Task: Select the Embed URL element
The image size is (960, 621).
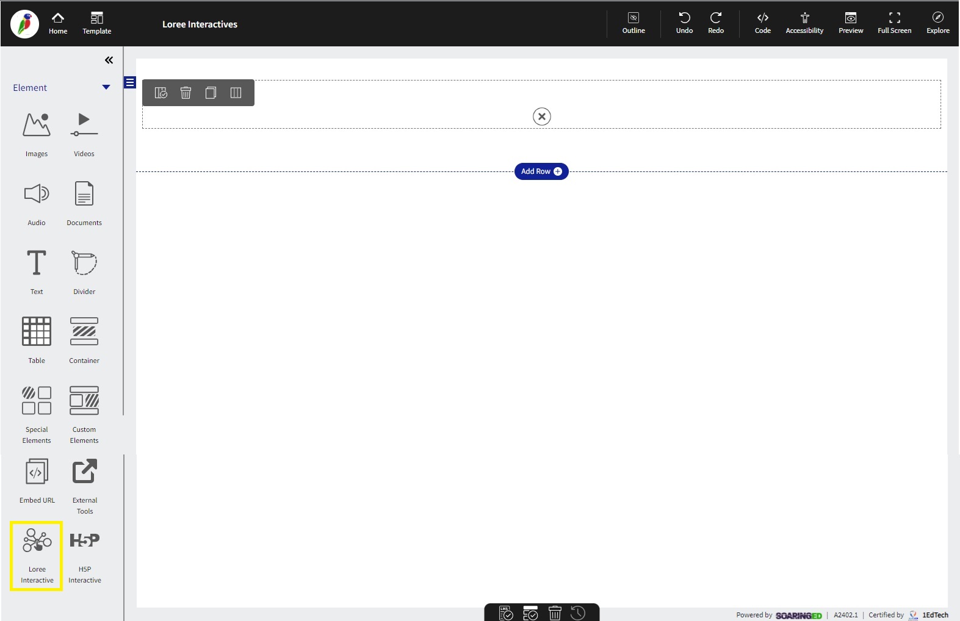Action: pos(37,481)
